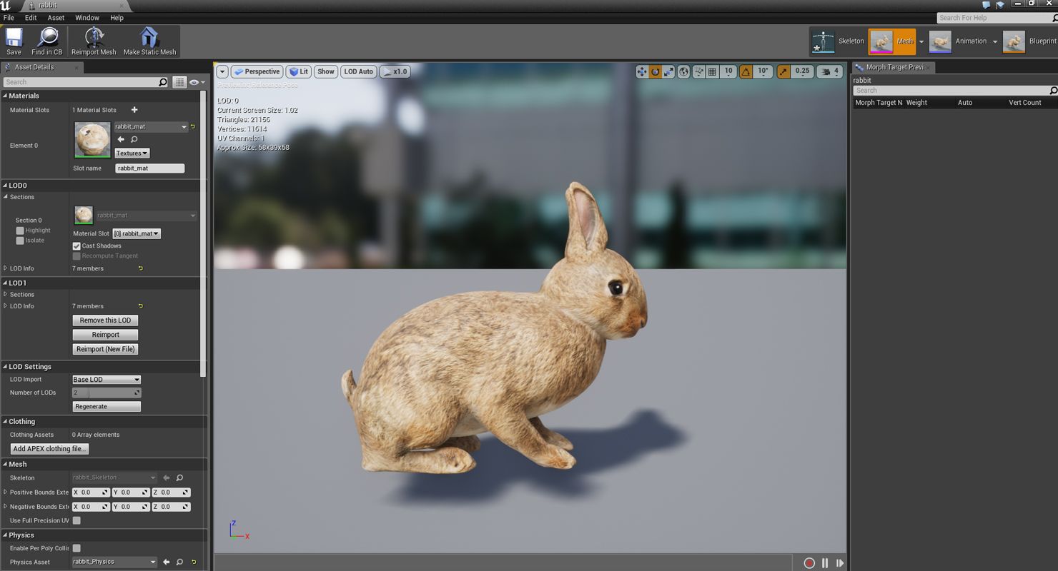Click the Reimport Mesh toolbar icon

pyautogui.click(x=94, y=41)
